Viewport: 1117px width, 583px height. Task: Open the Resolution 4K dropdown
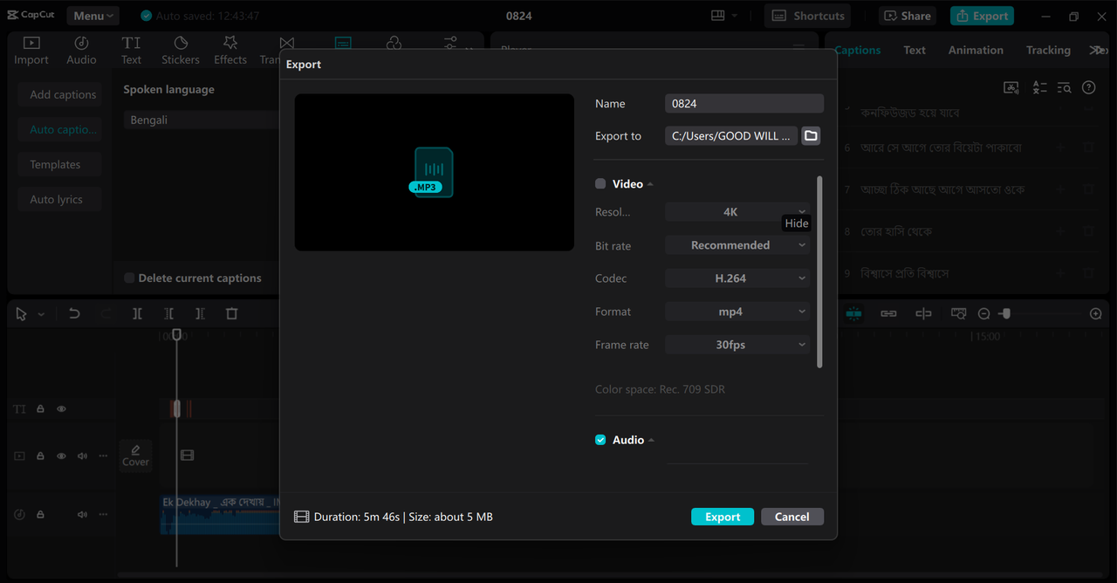[x=737, y=212]
